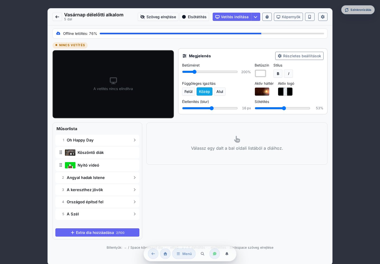Open notifications bell in the bottom bar
The image size is (380, 264).
pyautogui.click(x=227, y=254)
